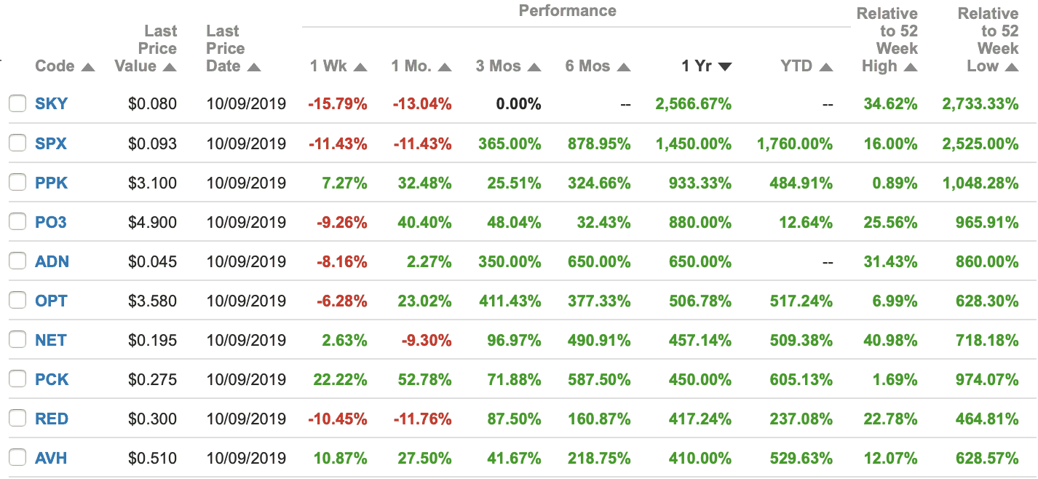Image resolution: width=1038 pixels, height=479 pixels.
Task: Select the PPK row checkbox
Action: (17, 183)
